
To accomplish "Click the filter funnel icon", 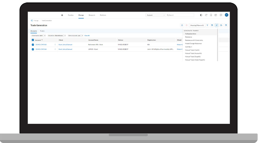I will (x=208, y=25).
